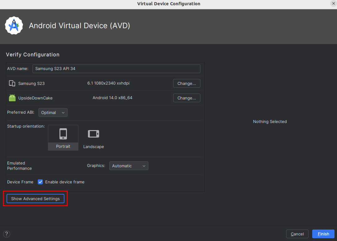Click the 6.1 1080x2340 xxhdpi text
Viewport: 337px width, 241px height.
(x=108, y=83)
